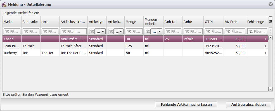This screenshot has height=111, width=275.
Task: Sort by the Marke column header
Action: [12, 22]
